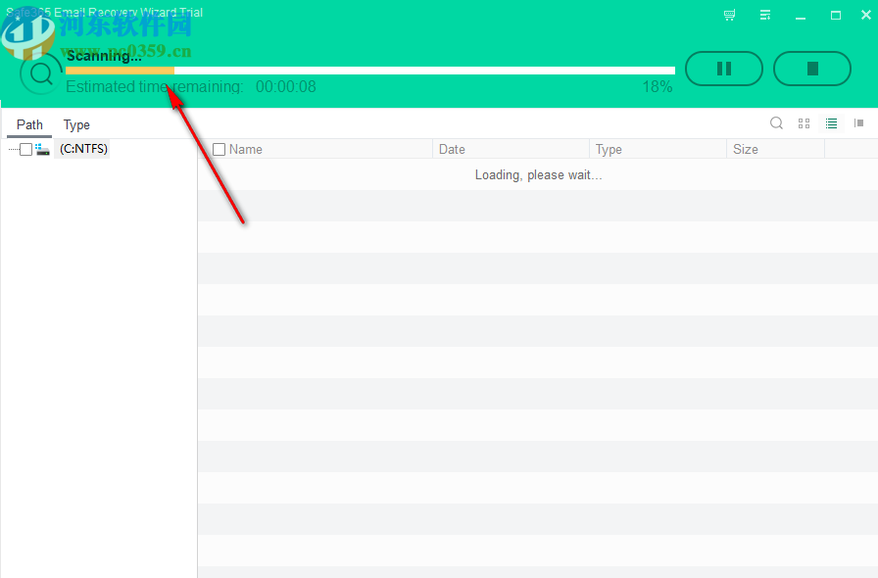Open the Date column header sorter
Screen dimensions: 878x578
pos(452,149)
